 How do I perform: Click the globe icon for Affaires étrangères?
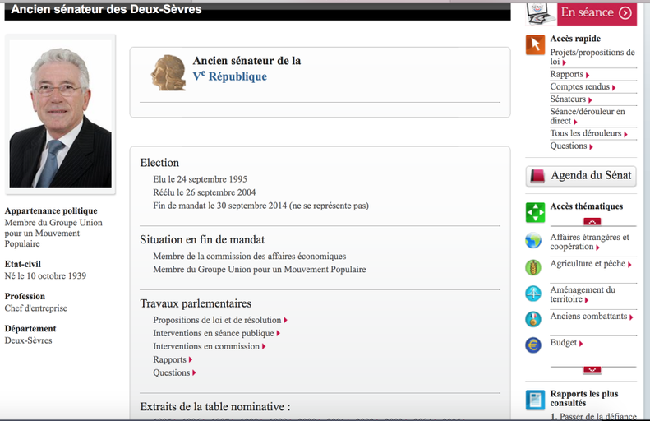tap(533, 241)
